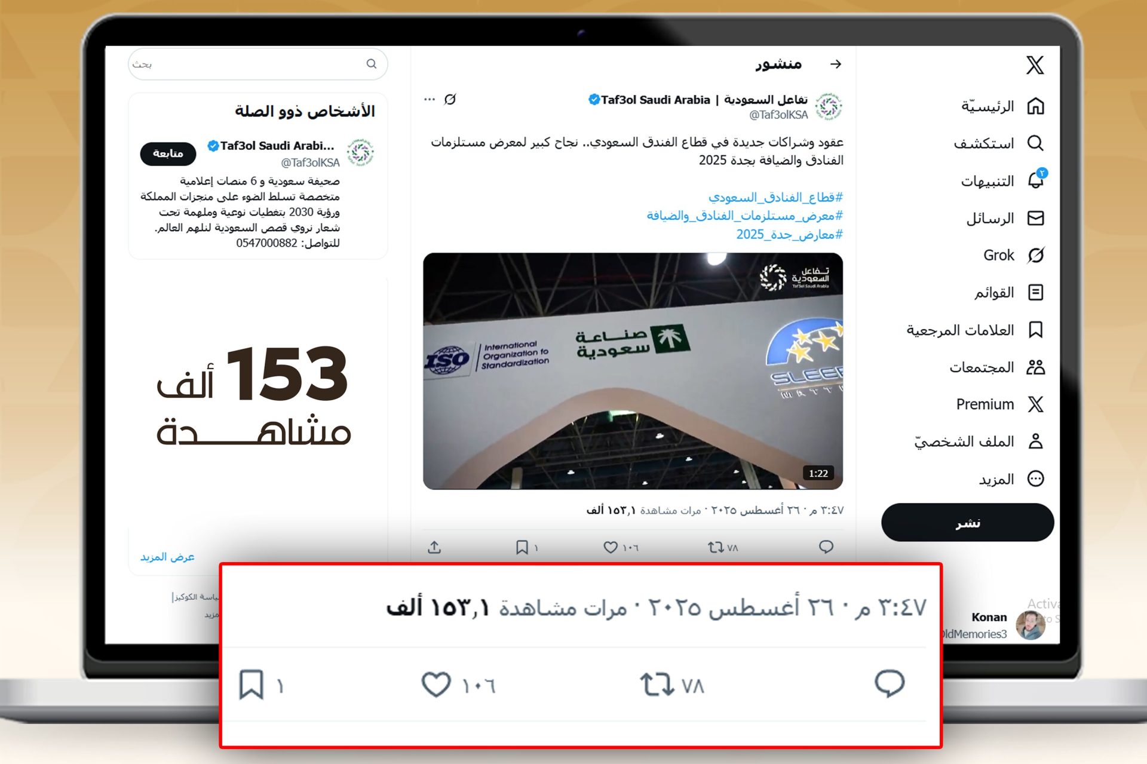Play the Taf3ol exhibition video thumbnail
1147x764 pixels.
633,371
